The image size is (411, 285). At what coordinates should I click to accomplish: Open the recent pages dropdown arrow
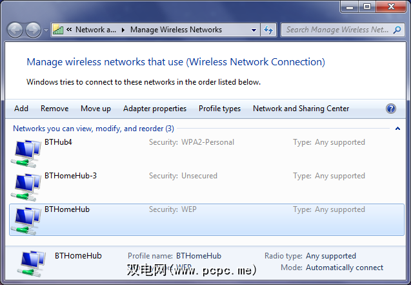click(46, 30)
